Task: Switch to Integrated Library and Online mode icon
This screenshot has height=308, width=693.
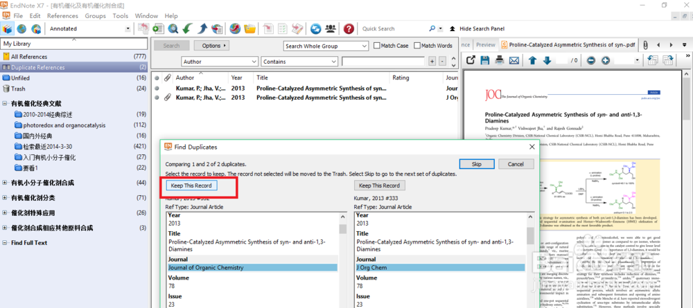Action: (x=36, y=28)
